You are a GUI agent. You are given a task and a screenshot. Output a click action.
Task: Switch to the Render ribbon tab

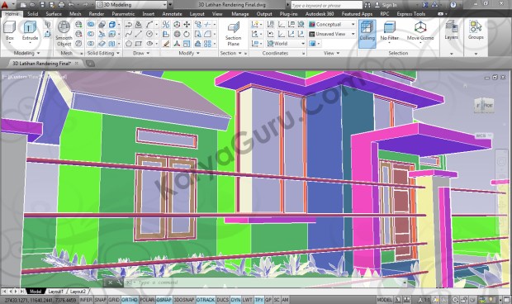(97, 14)
